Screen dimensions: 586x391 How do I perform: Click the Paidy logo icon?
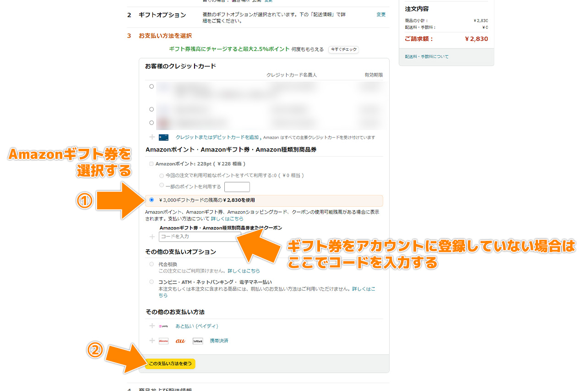[163, 326]
